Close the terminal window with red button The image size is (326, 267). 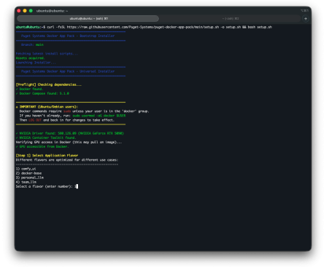(19, 11)
